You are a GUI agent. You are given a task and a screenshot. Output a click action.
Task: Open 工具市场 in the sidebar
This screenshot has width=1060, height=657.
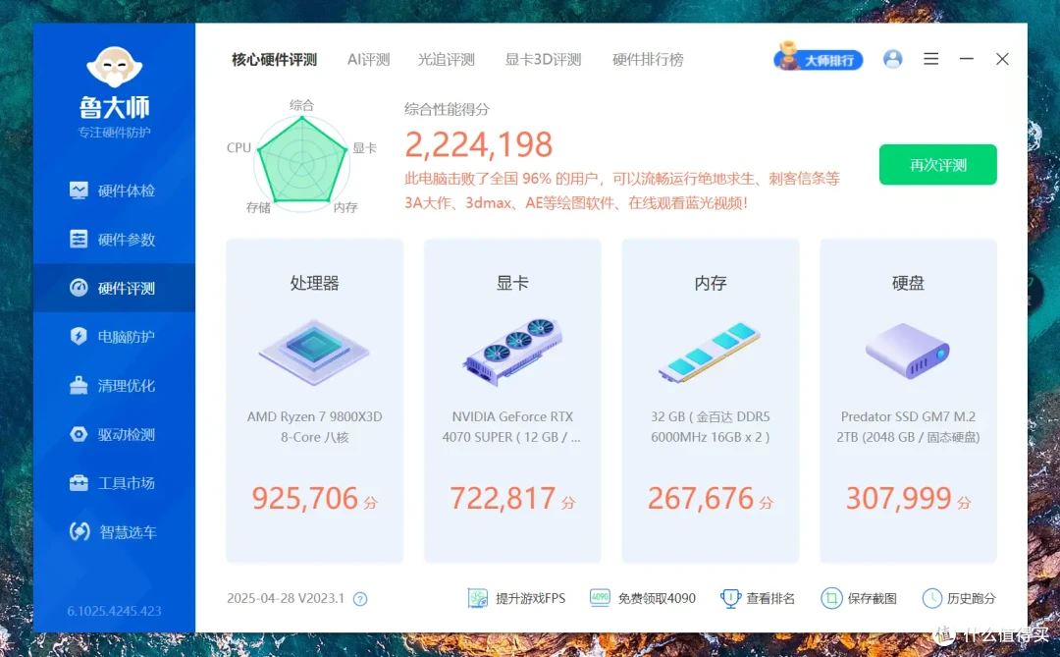point(113,483)
